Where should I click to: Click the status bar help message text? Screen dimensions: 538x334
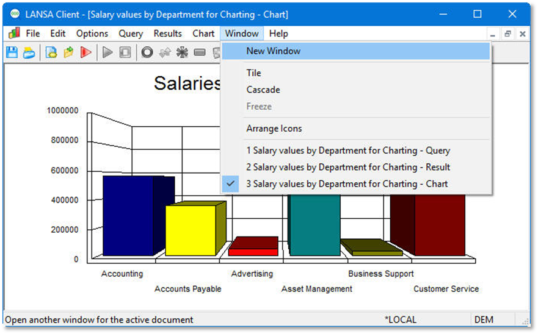click(x=99, y=319)
